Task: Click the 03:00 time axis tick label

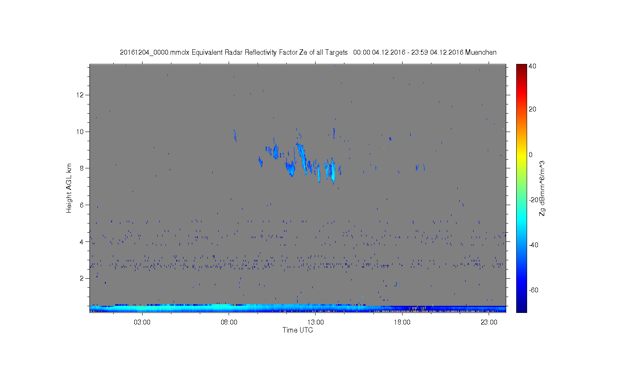Action: point(142,323)
